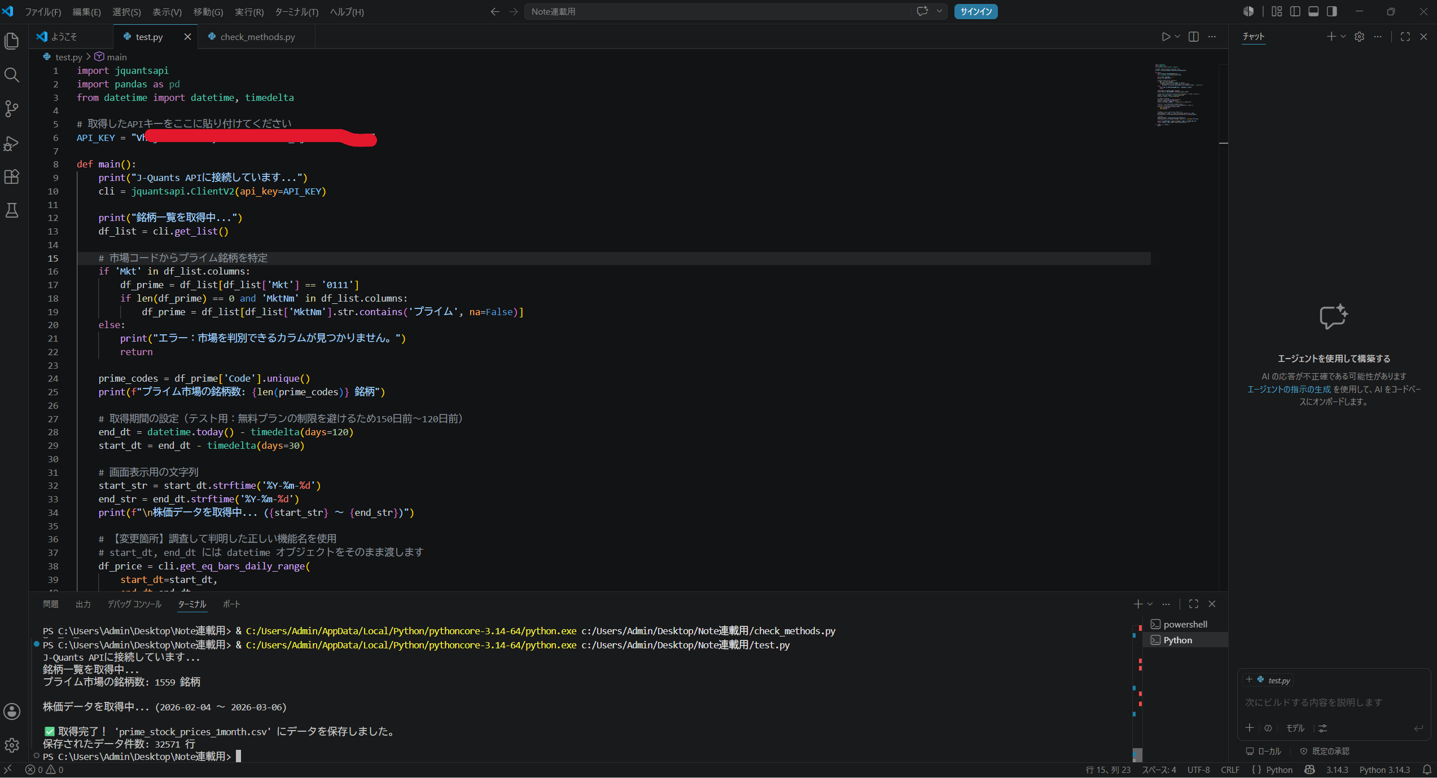Open Run and Debug view
This screenshot has height=778, width=1437.
[12, 143]
